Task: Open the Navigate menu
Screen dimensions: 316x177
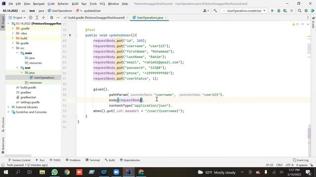Action: click(39, 3)
